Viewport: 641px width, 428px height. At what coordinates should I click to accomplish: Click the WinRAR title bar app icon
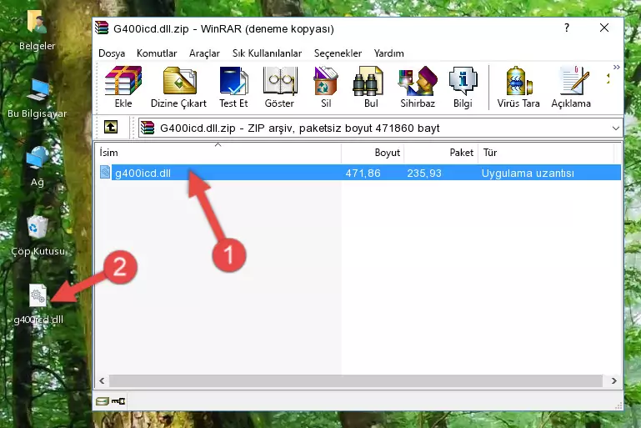[x=102, y=28]
